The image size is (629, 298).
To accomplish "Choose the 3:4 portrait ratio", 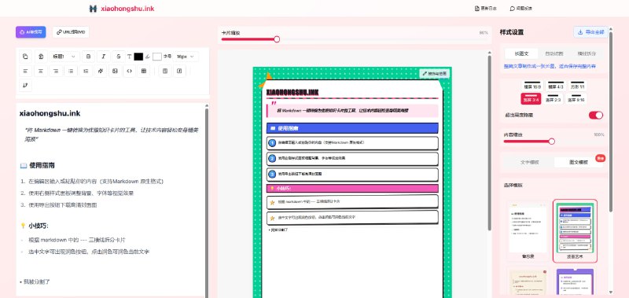I will (532, 98).
